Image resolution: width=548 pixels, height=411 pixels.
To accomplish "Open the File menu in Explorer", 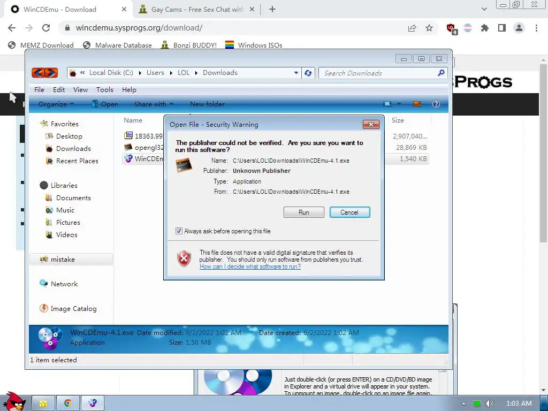I will tap(39, 90).
